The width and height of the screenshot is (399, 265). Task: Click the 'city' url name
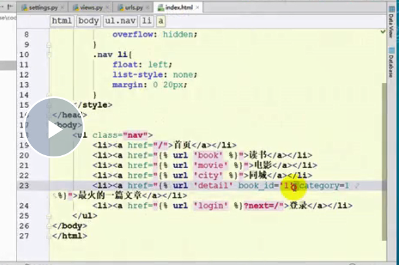click(208, 175)
